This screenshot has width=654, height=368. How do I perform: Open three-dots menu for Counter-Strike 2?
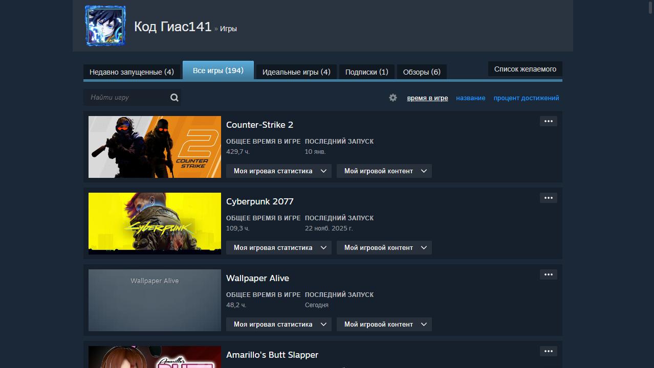click(548, 121)
